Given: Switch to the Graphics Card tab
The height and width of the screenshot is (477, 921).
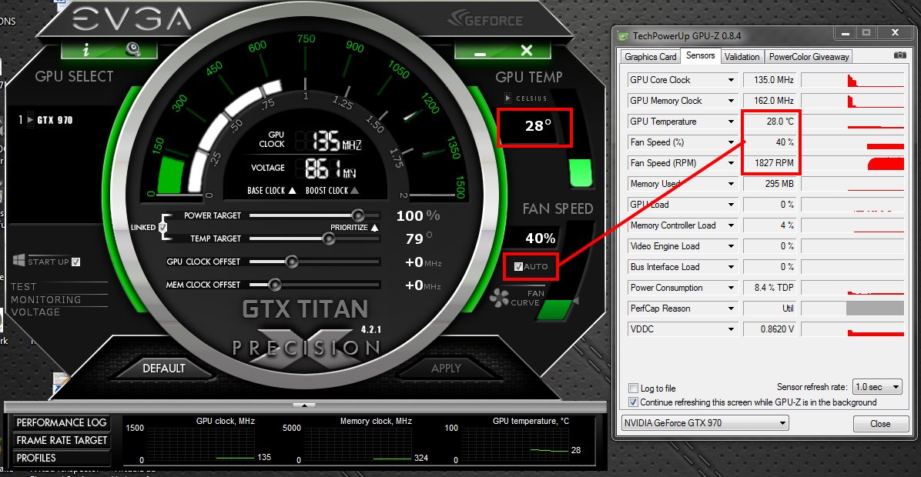Looking at the screenshot, I should 650,56.
